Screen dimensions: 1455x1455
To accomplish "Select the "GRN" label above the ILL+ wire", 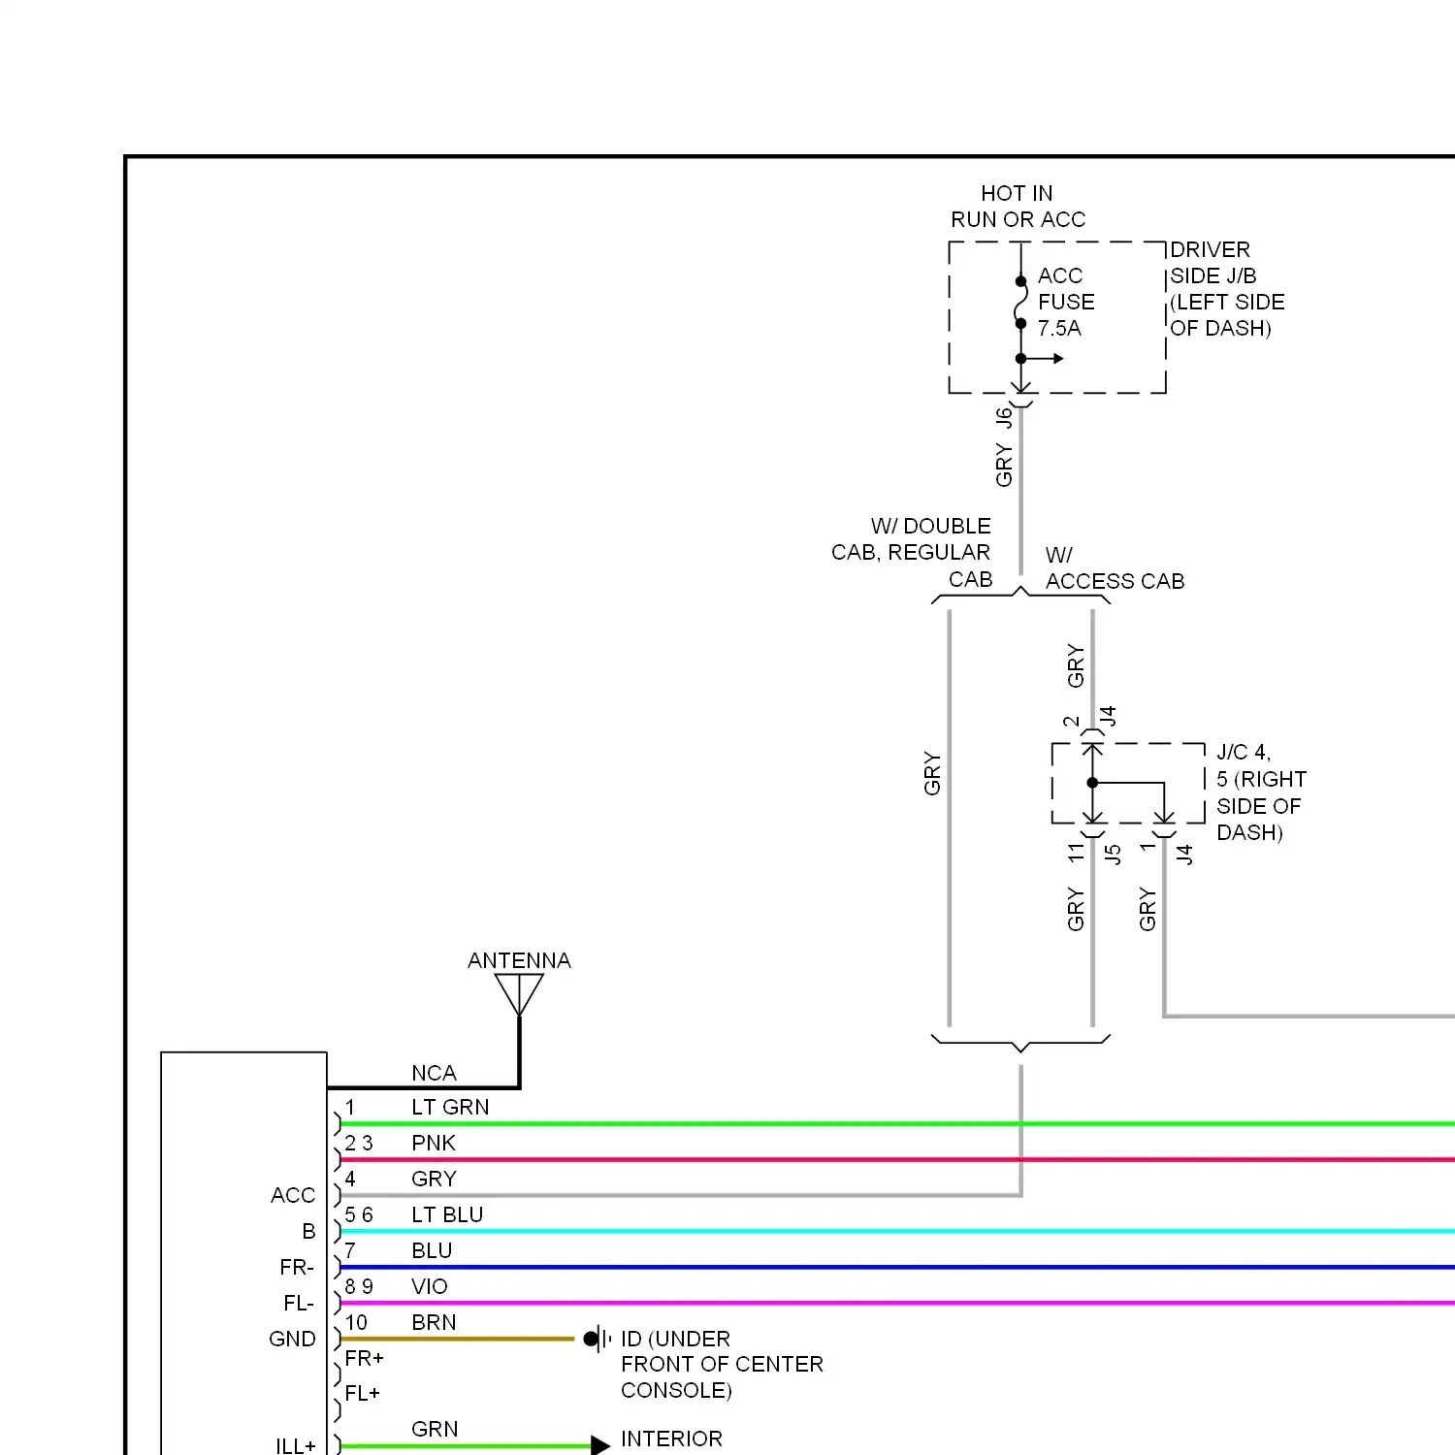I will point(435,1429).
